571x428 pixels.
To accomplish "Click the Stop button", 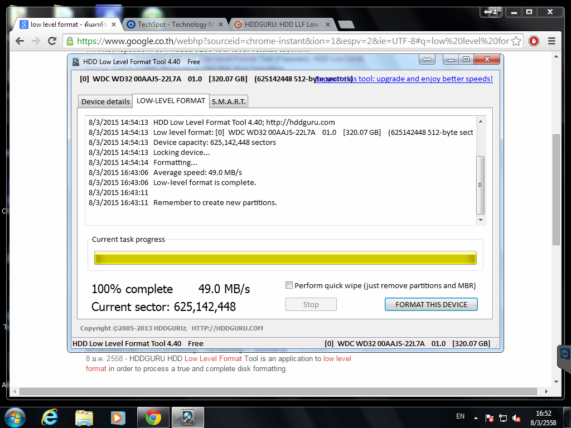I will pos(311,304).
